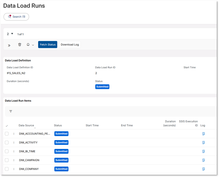The image size is (219, 177).
Task: Expand toolbar with double chevron icon
Action: pos(9,45)
